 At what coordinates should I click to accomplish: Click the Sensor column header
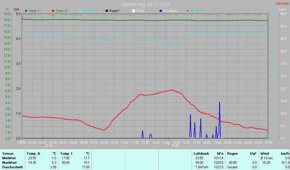(8, 153)
